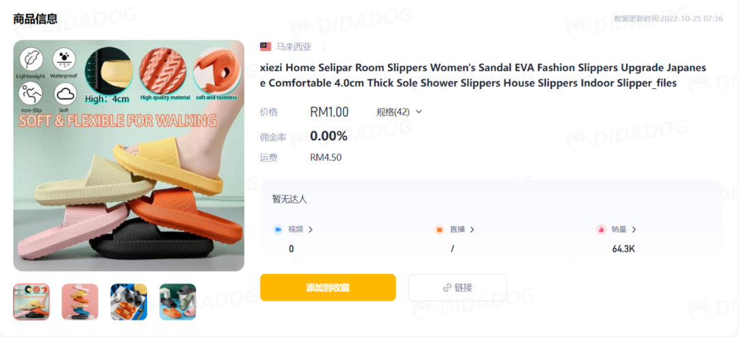Select the first thumbnail with stacked slippers
739x337 pixels.
pos(31,302)
